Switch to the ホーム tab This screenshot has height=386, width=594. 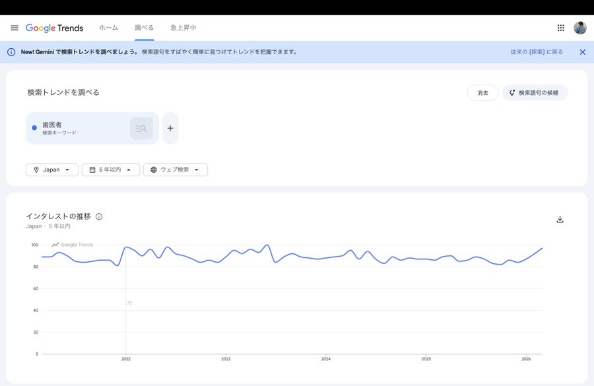[108, 28]
